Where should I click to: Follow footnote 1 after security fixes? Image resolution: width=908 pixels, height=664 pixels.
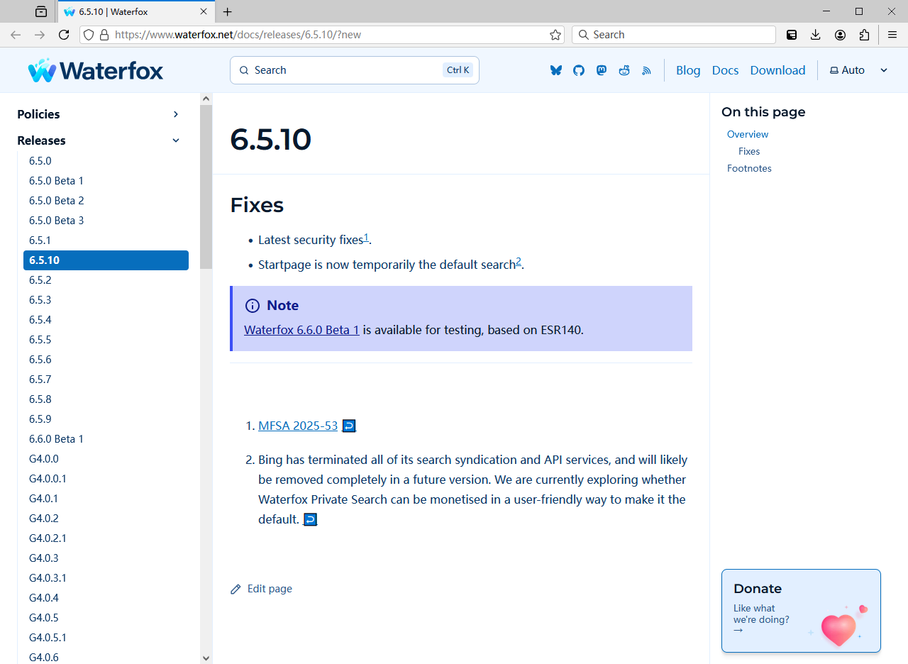tap(366, 237)
